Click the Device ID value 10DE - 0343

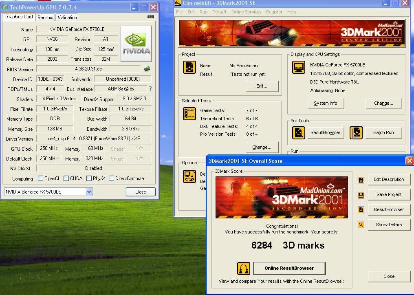50,79
